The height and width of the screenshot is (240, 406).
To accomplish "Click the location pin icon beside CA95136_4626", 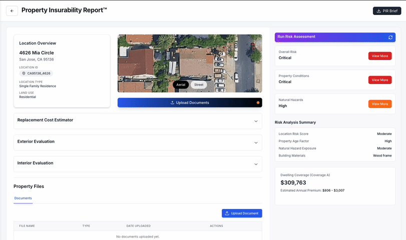I will pyautogui.click(x=24, y=73).
